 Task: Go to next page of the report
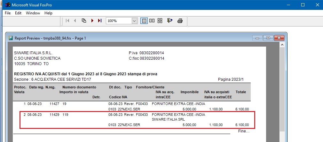[x=92, y=20]
